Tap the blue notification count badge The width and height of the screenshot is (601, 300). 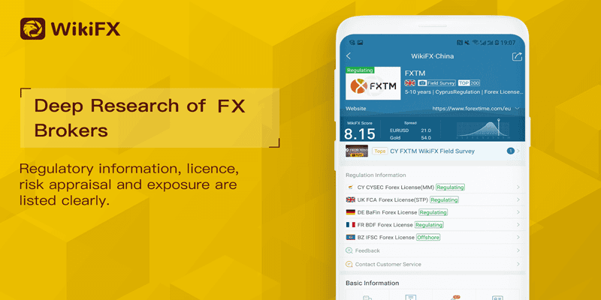point(510,151)
